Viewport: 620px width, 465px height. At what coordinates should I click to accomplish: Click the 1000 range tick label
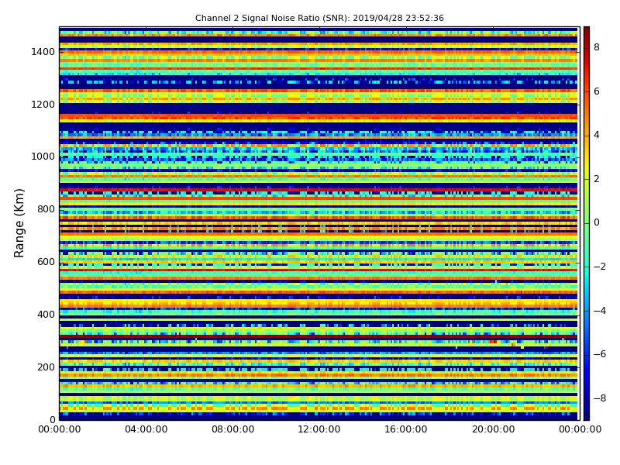(43, 157)
